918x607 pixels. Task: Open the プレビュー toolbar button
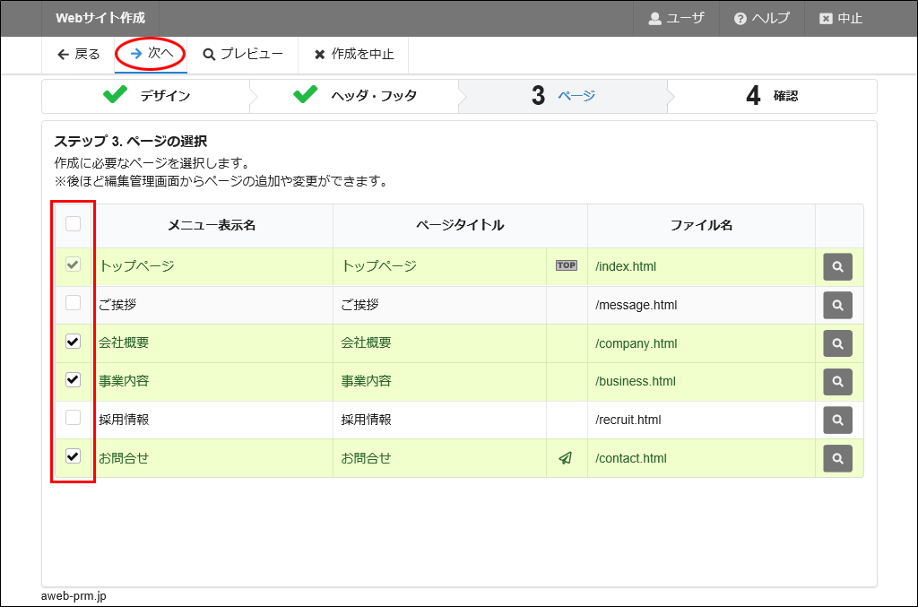pyautogui.click(x=243, y=54)
